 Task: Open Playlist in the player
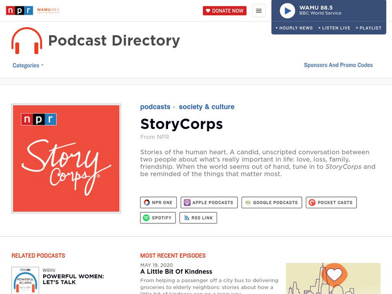coord(369,28)
